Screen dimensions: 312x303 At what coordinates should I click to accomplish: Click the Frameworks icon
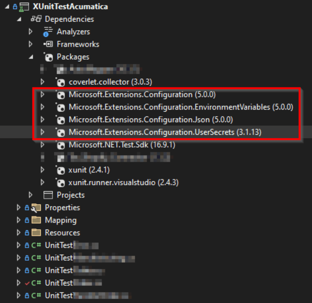(48, 44)
